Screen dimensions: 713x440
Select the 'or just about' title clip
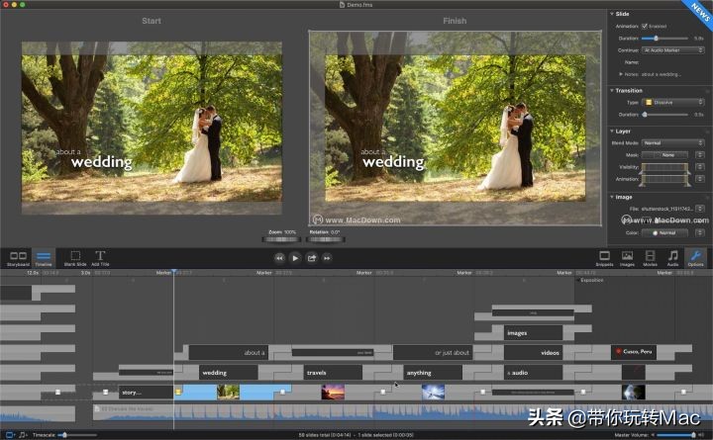click(433, 352)
